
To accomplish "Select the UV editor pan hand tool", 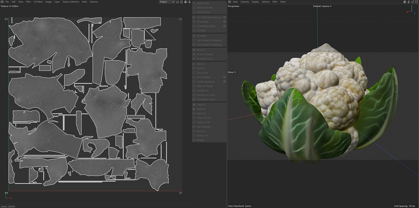I will (x=185, y=2).
